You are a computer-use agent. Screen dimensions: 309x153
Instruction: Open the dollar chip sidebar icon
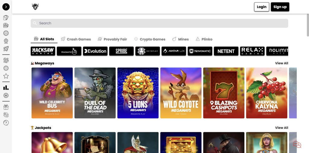[x=6, y=68]
